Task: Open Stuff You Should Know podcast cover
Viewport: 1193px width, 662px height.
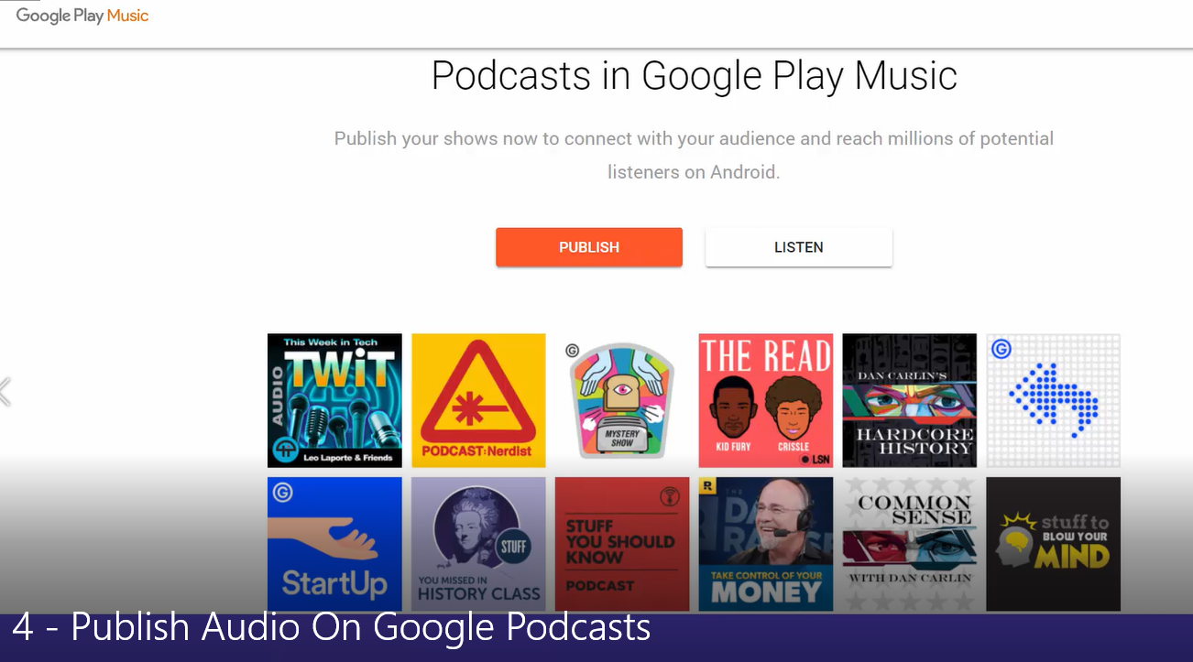Action: point(622,544)
